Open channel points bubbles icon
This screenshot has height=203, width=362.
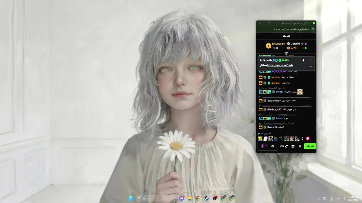pos(286,146)
